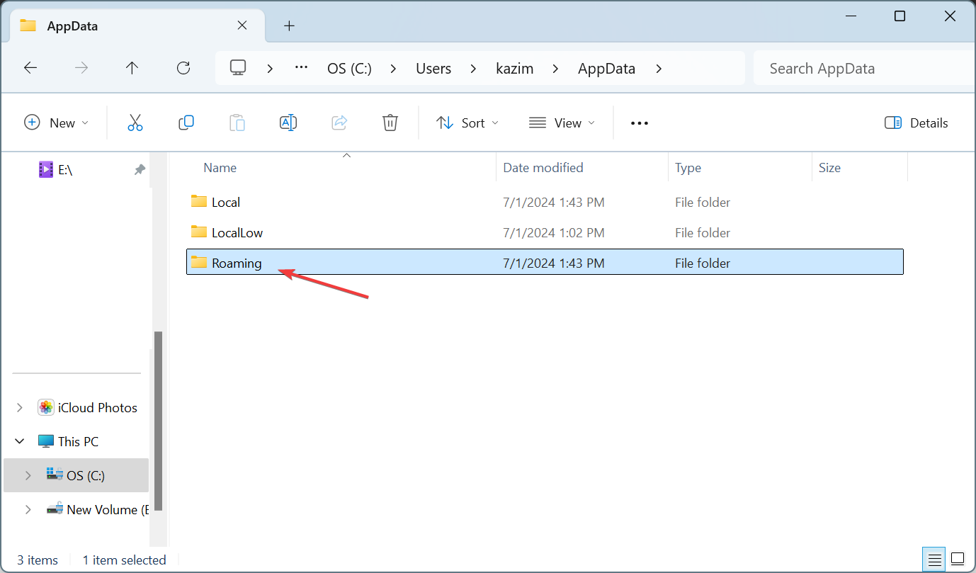The width and height of the screenshot is (976, 573).
Task: Select the LocalLow folder name
Action: tap(237, 232)
